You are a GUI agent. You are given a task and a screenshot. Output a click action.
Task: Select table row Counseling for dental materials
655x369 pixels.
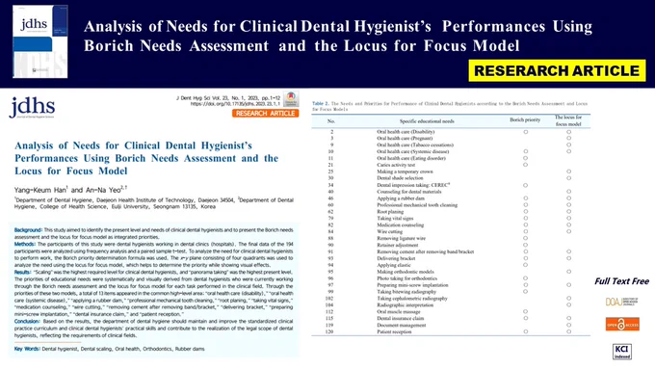tap(451, 192)
